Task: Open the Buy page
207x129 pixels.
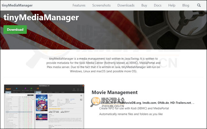Action: (144, 5)
